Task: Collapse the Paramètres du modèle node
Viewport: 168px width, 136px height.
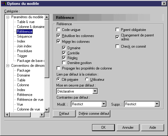Action: (x=8, y=17)
